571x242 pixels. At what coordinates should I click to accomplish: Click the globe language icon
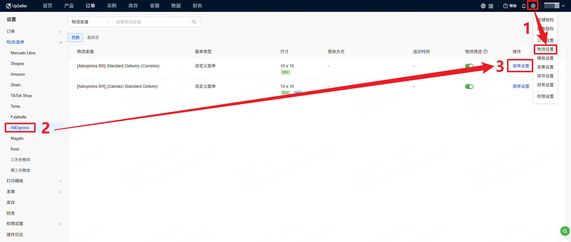pos(483,6)
